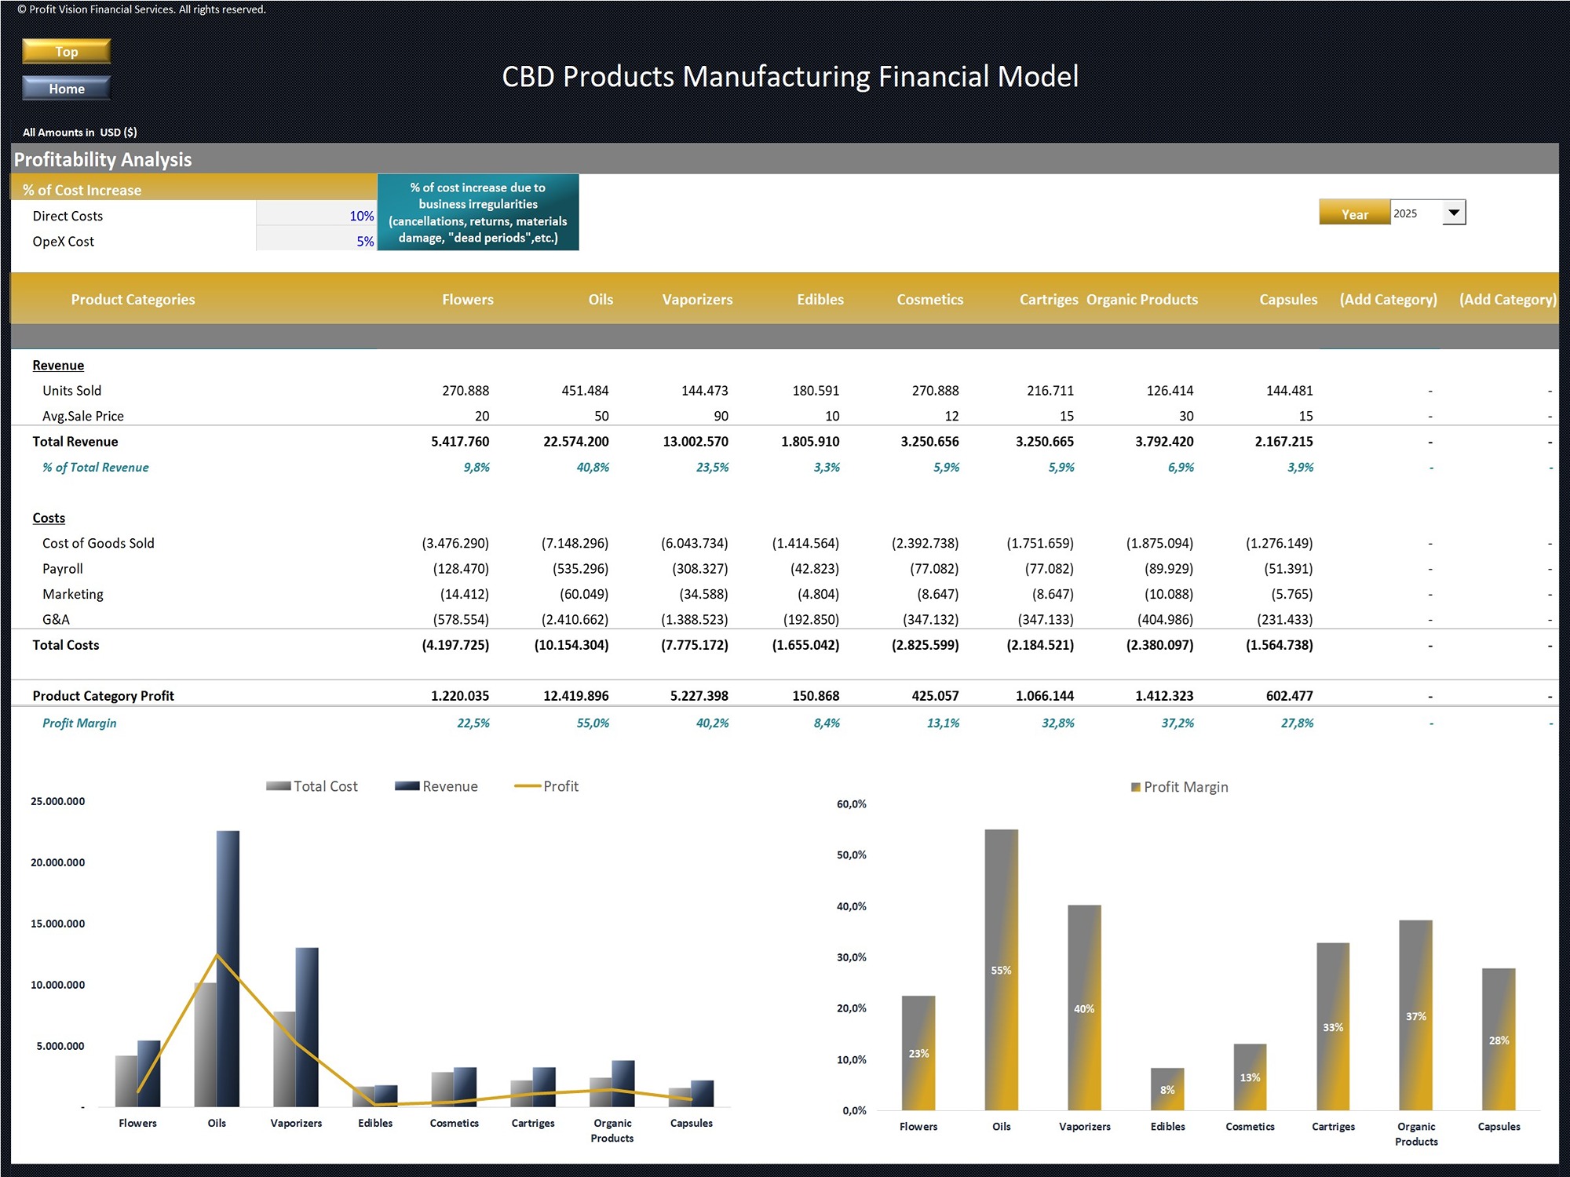The image size is (1570, 1177).
Task: Edit the OpeX Cost 5% cell
Action: point(316,241)
